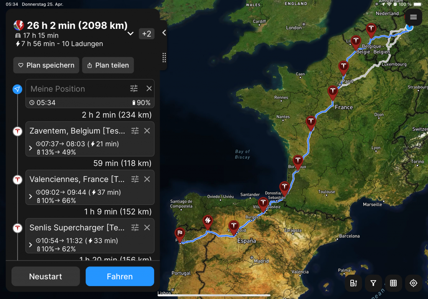Expand details for the Senlis Supercharger stop
Viewport: 428px width, 299px height.
coord(31,245)
